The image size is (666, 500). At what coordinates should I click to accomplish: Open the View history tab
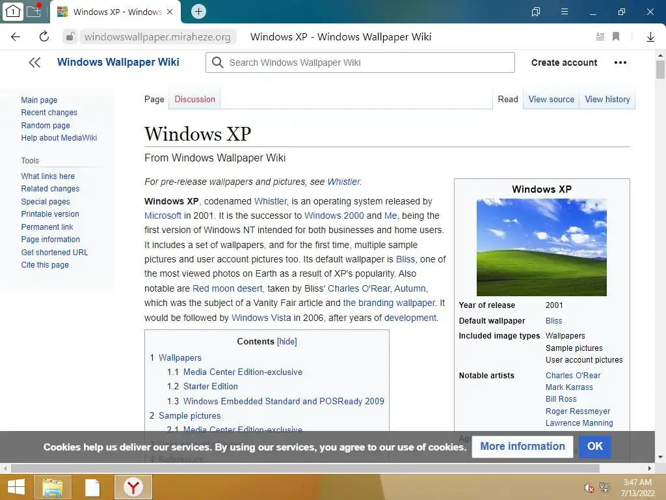(x=607, y=99)
